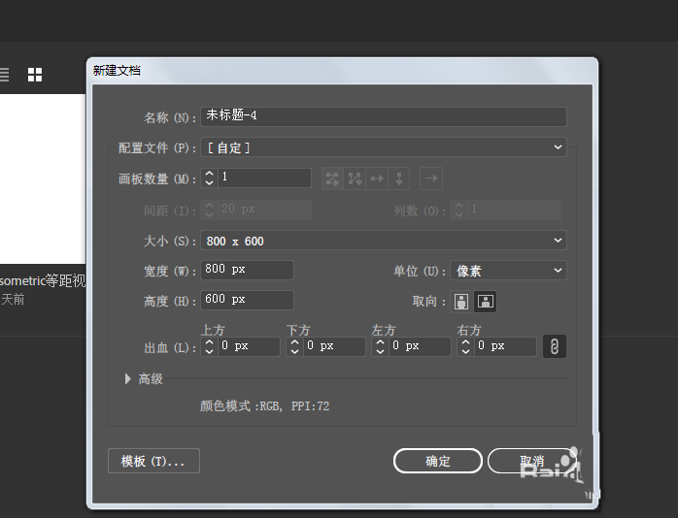Click the 画板数量 artboard count stepper
Screen dimensions: 678x518
click(209, 178)
